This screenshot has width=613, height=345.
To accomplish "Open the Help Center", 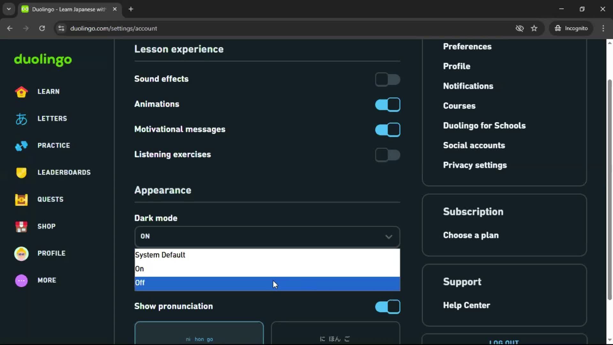I will 466,305.
